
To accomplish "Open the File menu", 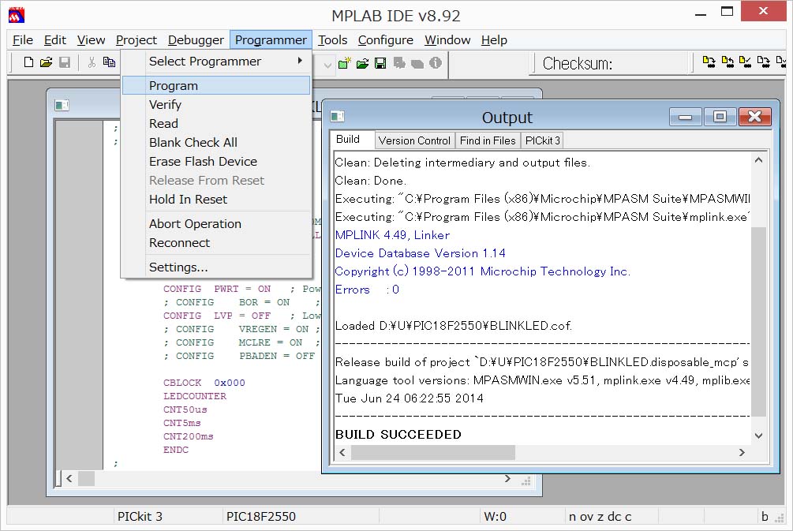I will (23, 40).
